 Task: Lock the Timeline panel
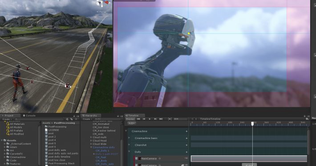coord(305,116)
